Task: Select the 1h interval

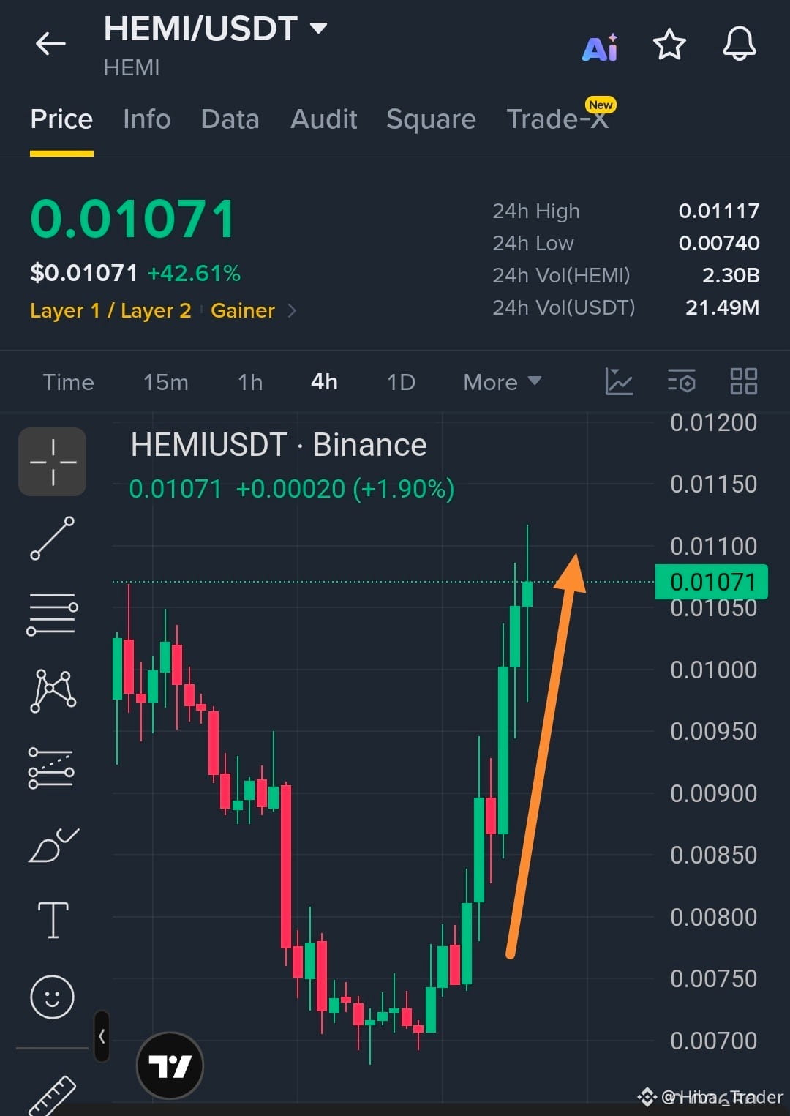Action: 250,382
